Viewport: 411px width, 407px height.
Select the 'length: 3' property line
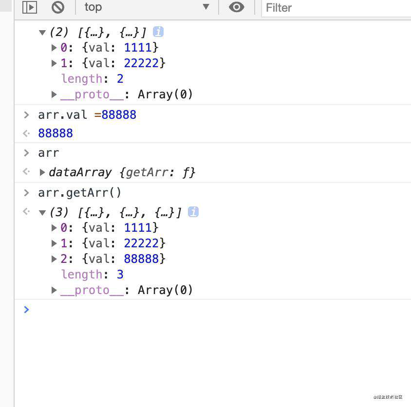(92, 275)
